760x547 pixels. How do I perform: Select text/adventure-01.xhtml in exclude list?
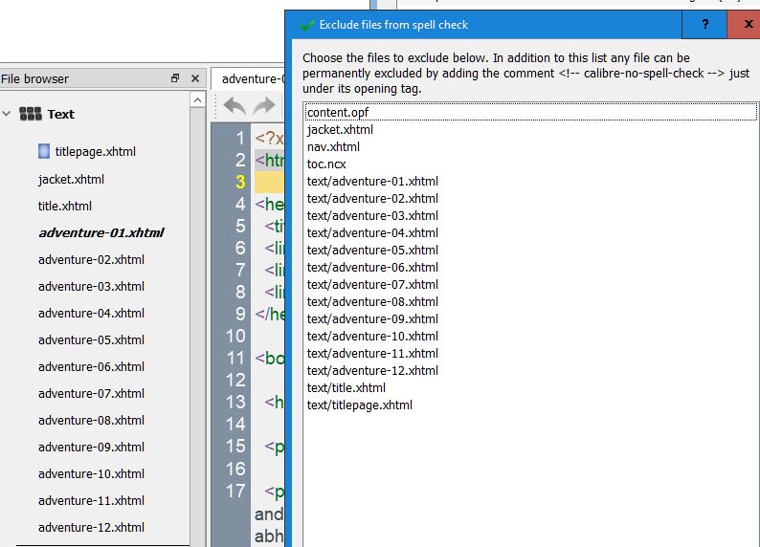tap(530, 181)
